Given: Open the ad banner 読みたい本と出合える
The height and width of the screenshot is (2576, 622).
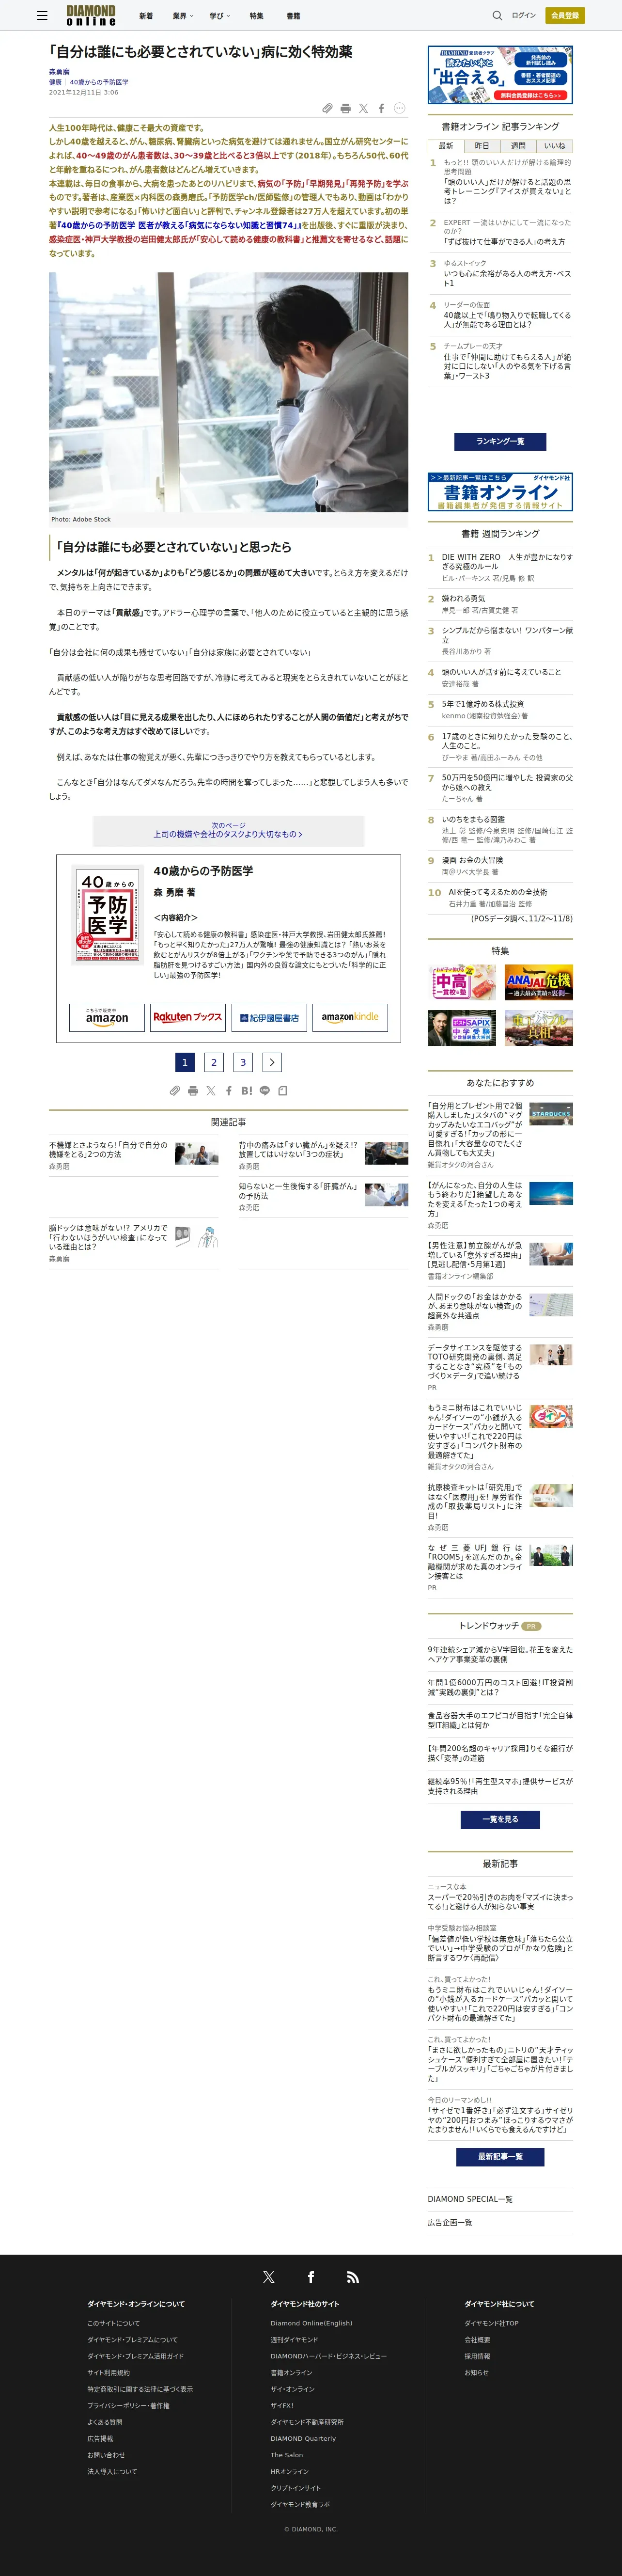Looking at the screenshot, I should (500, 74).
